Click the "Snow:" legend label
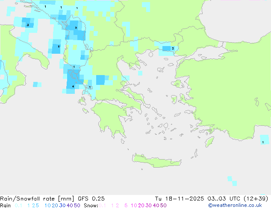 click(91, 206)
